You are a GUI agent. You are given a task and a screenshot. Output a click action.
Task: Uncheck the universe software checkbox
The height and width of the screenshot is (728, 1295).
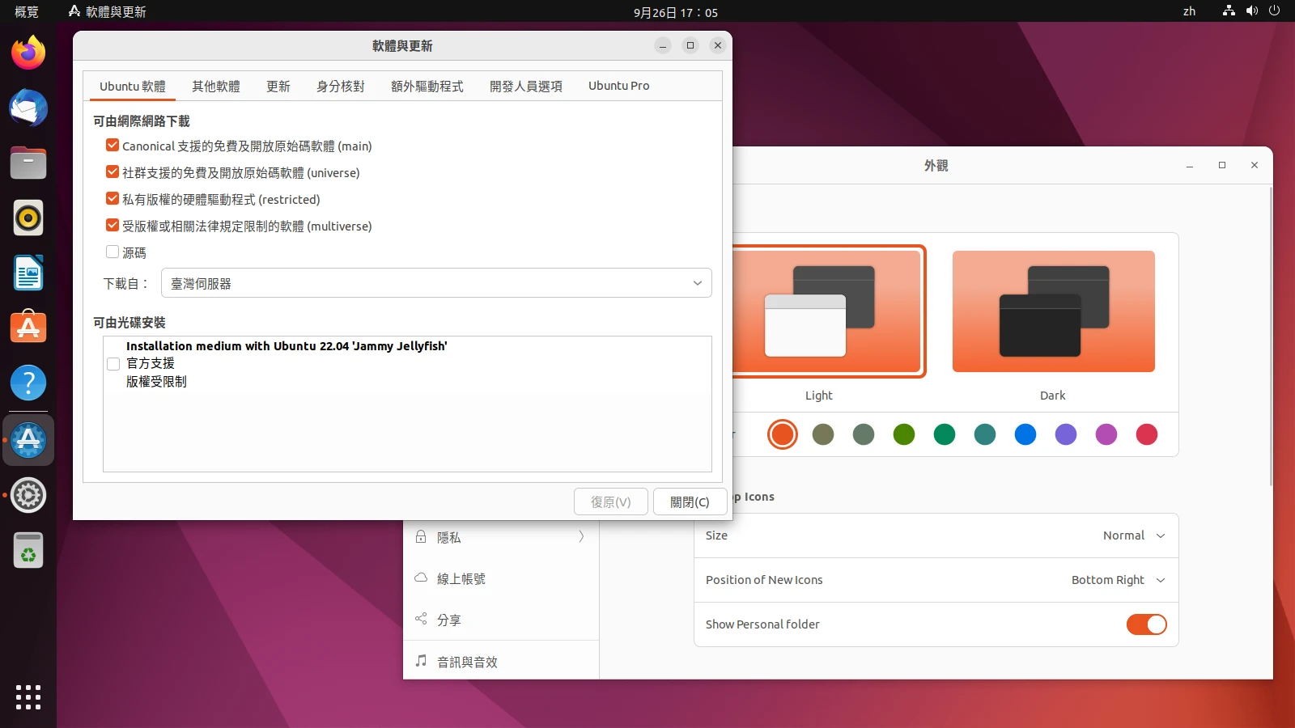[x=113, y=172]
